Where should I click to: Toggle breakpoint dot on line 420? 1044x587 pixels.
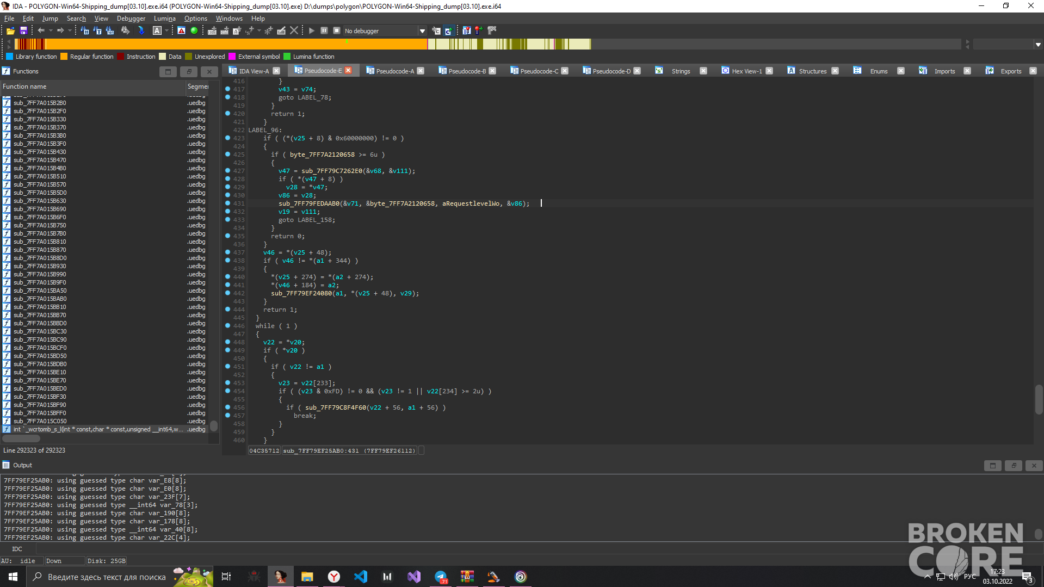pos(227,113)
